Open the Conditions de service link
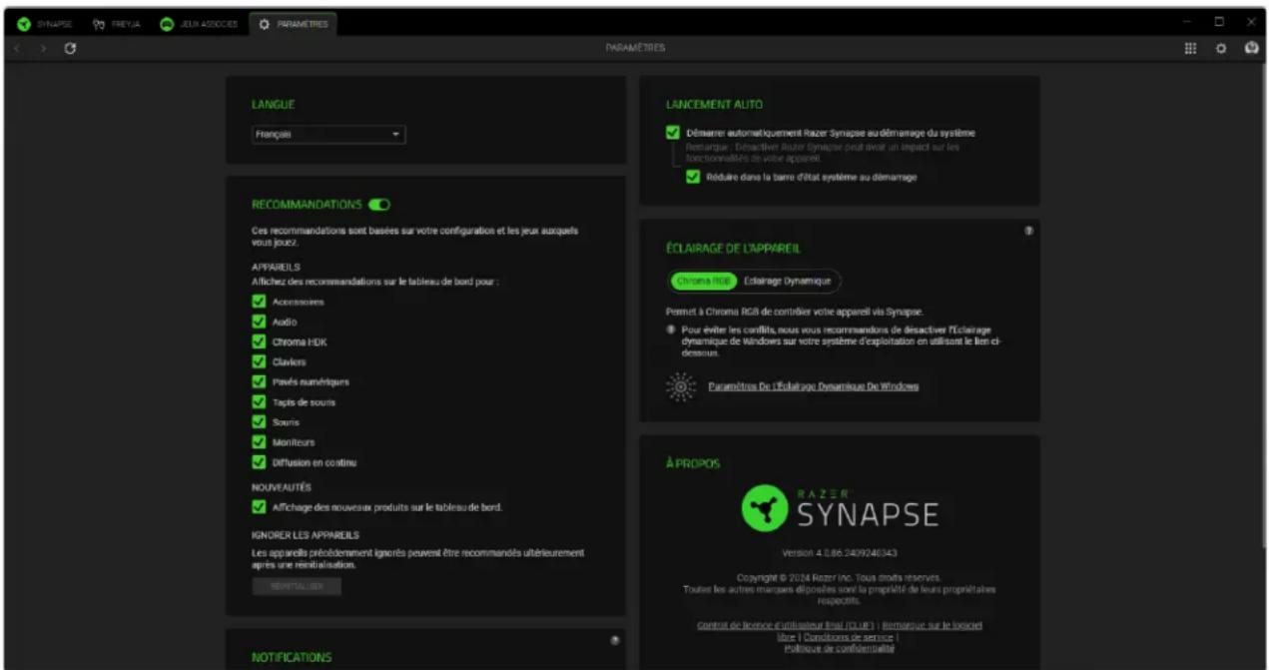This screenshot has width=1269, height=670. pyautogui.click(x=849, y=637)
